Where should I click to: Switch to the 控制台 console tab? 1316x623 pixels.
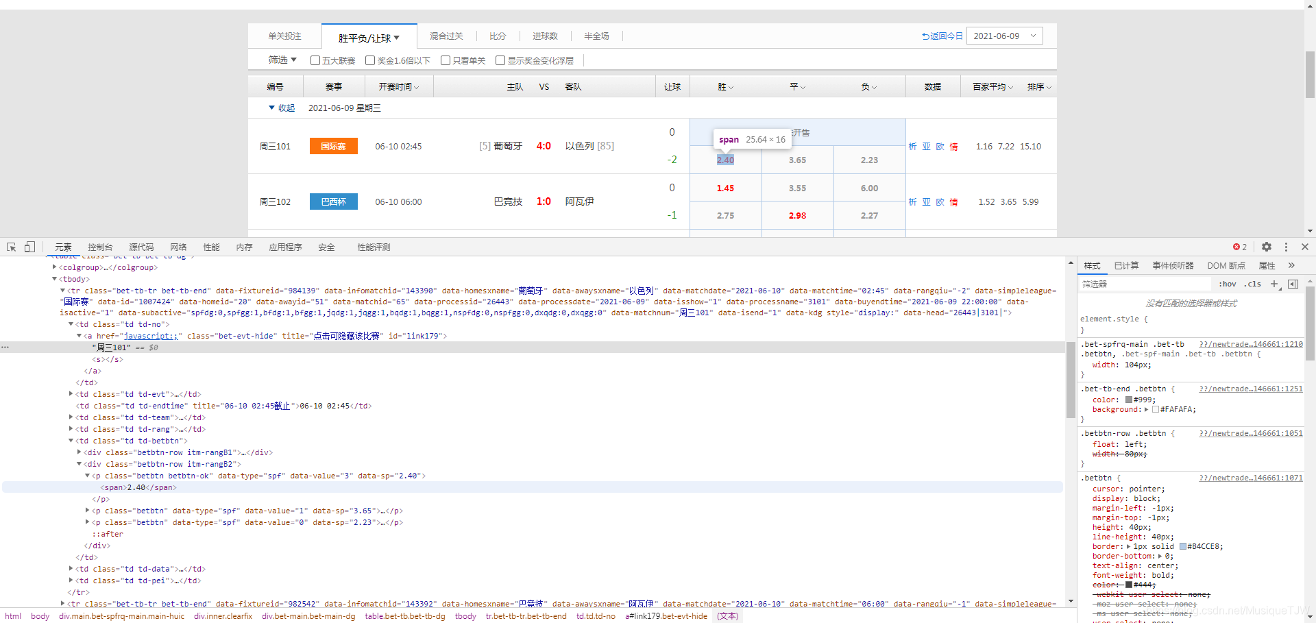click(x=100, y=247)
